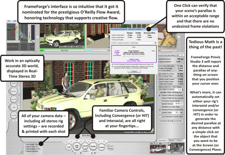
Task: Open the File menu
Action: tap(9, 21)
